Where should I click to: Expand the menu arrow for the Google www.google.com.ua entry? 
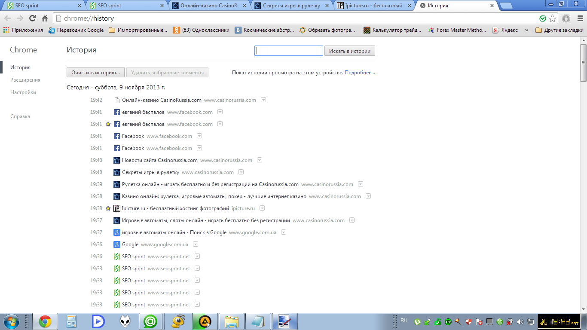coord(196,244)
